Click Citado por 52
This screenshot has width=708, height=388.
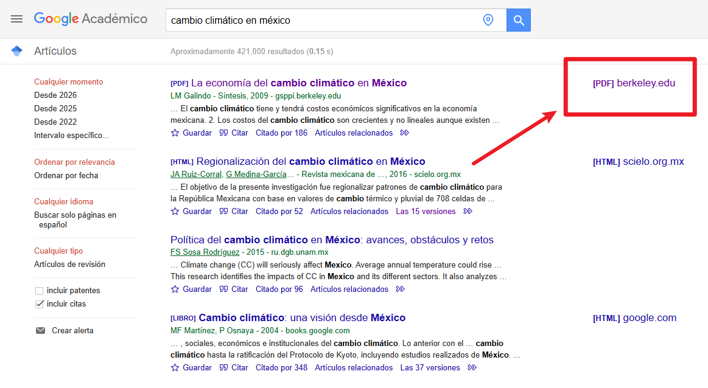click(279, 211)
